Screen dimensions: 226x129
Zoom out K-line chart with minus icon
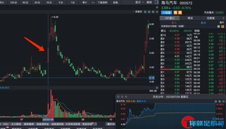pyautogui.click(x=153, y=12)
